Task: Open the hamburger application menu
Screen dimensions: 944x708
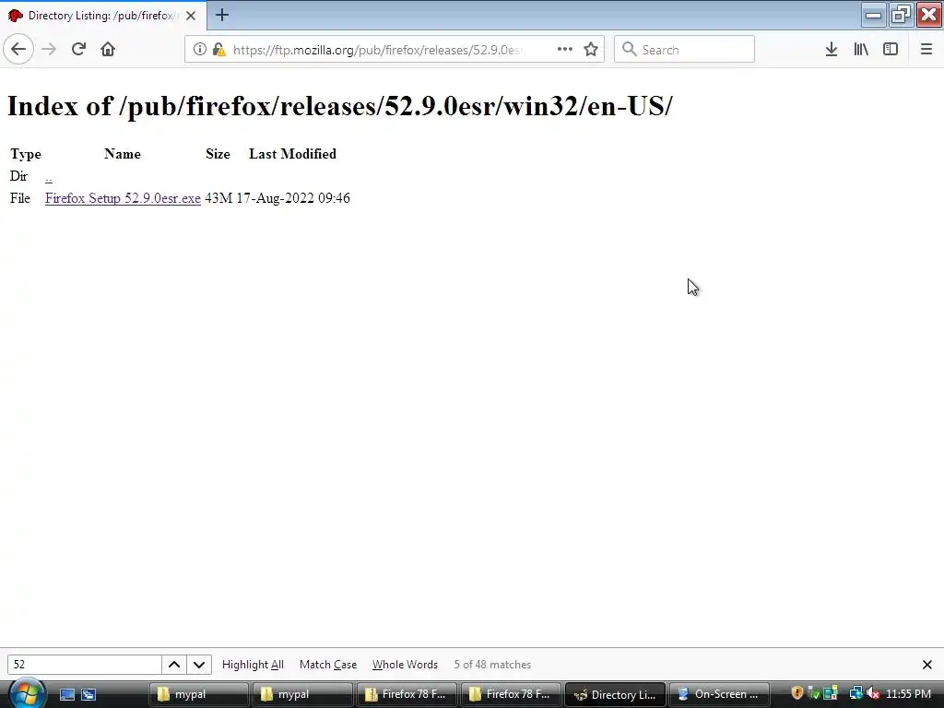Action: (x=926, y=50)
